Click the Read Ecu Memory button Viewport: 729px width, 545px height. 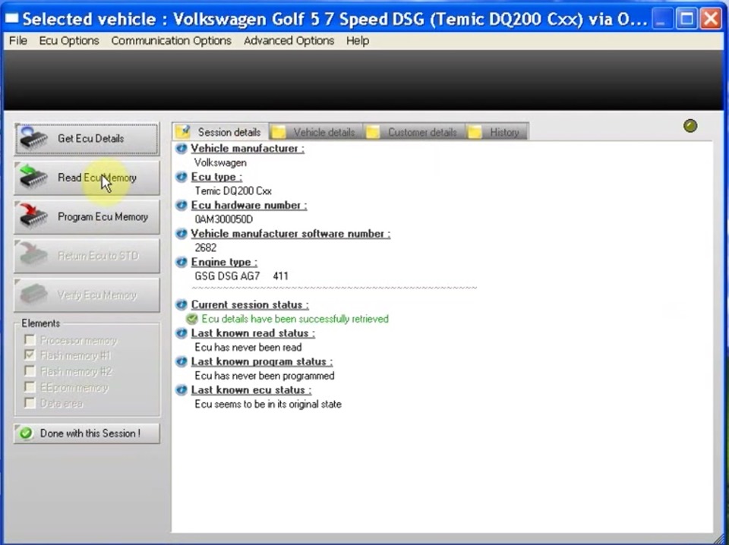(x=87, y=178)
